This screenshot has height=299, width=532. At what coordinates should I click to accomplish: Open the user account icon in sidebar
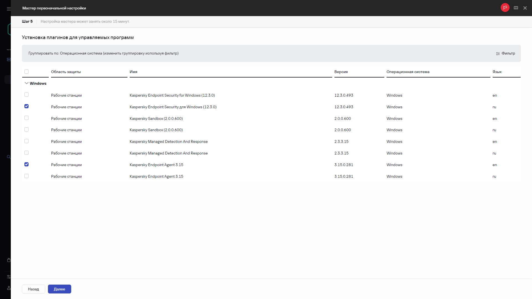pos(9,288)
